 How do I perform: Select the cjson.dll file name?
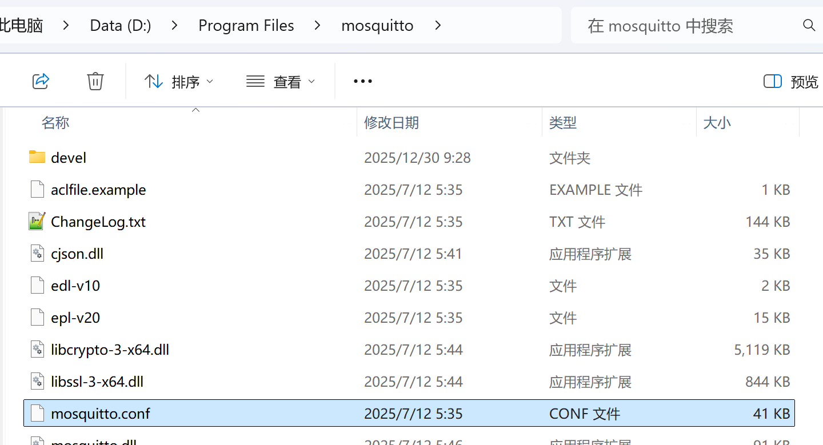77,254
